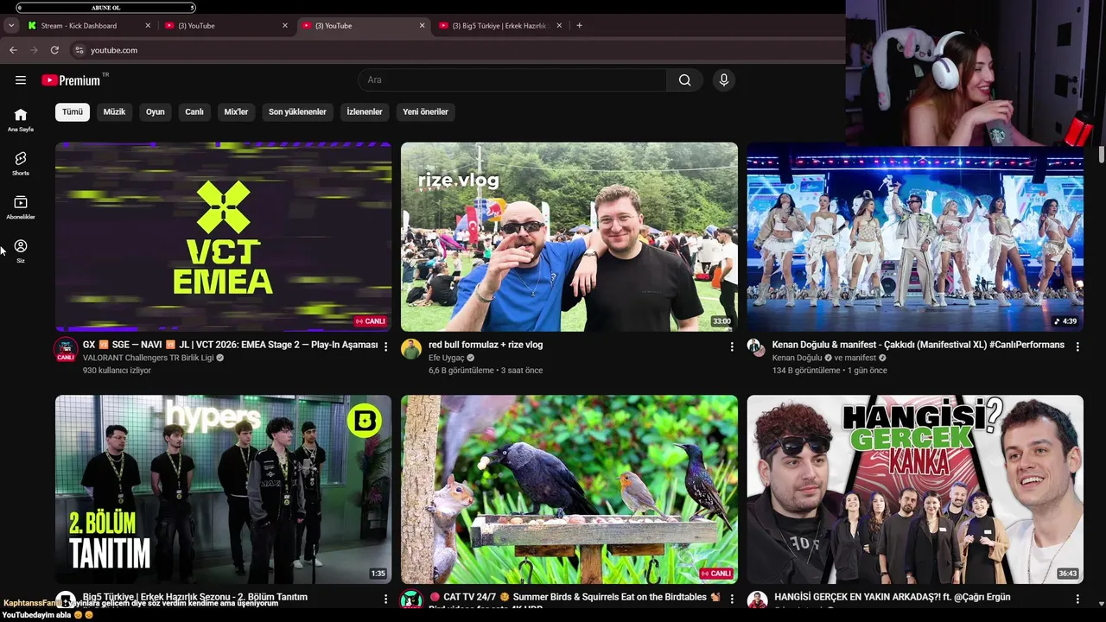Open the YouTube hamburger guide menu
Screen dimensions: 1106x622
click(x=21, y=80)
